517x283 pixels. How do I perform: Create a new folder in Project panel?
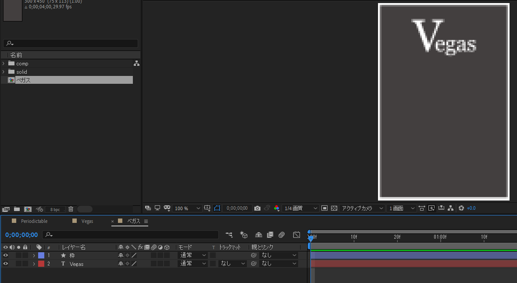17,209
